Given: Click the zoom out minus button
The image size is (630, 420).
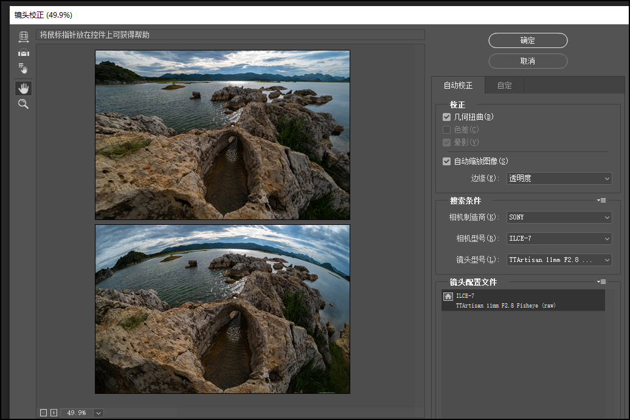Looking at the screenshot, I should point(43,413).
